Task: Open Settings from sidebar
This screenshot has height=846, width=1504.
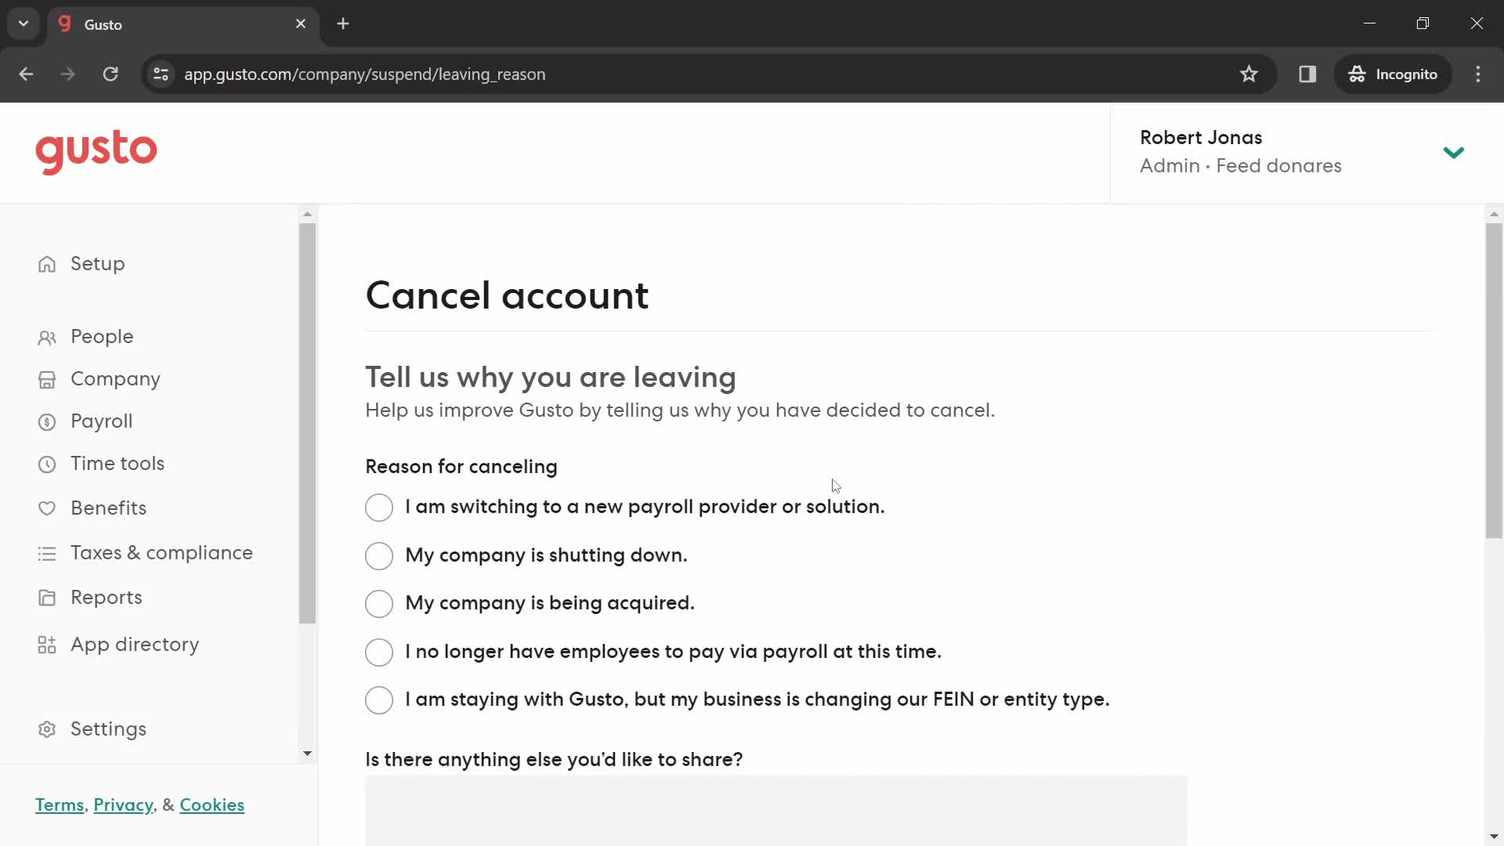Action: pos(108,729)
